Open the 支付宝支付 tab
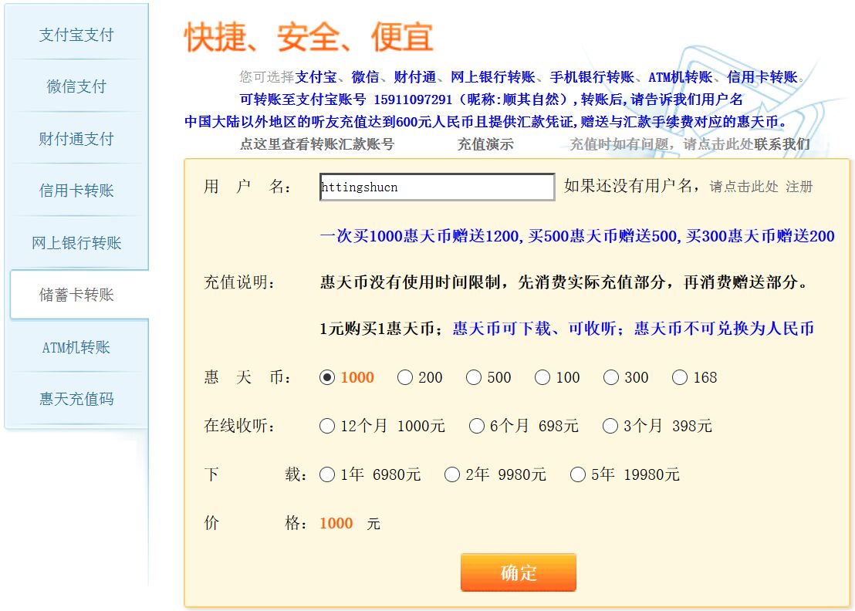The image size is (855, 611). coord(76,35)
